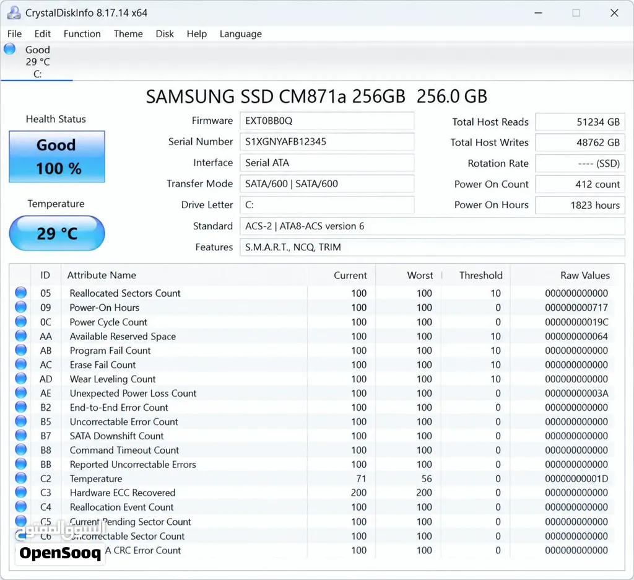The width and height of the screenshot is (634, 580).
Task: Click raw value 000000000717 for Power-On Hours
Action: (576, 307)
